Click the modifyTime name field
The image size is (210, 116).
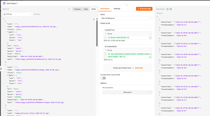[128, 30]
